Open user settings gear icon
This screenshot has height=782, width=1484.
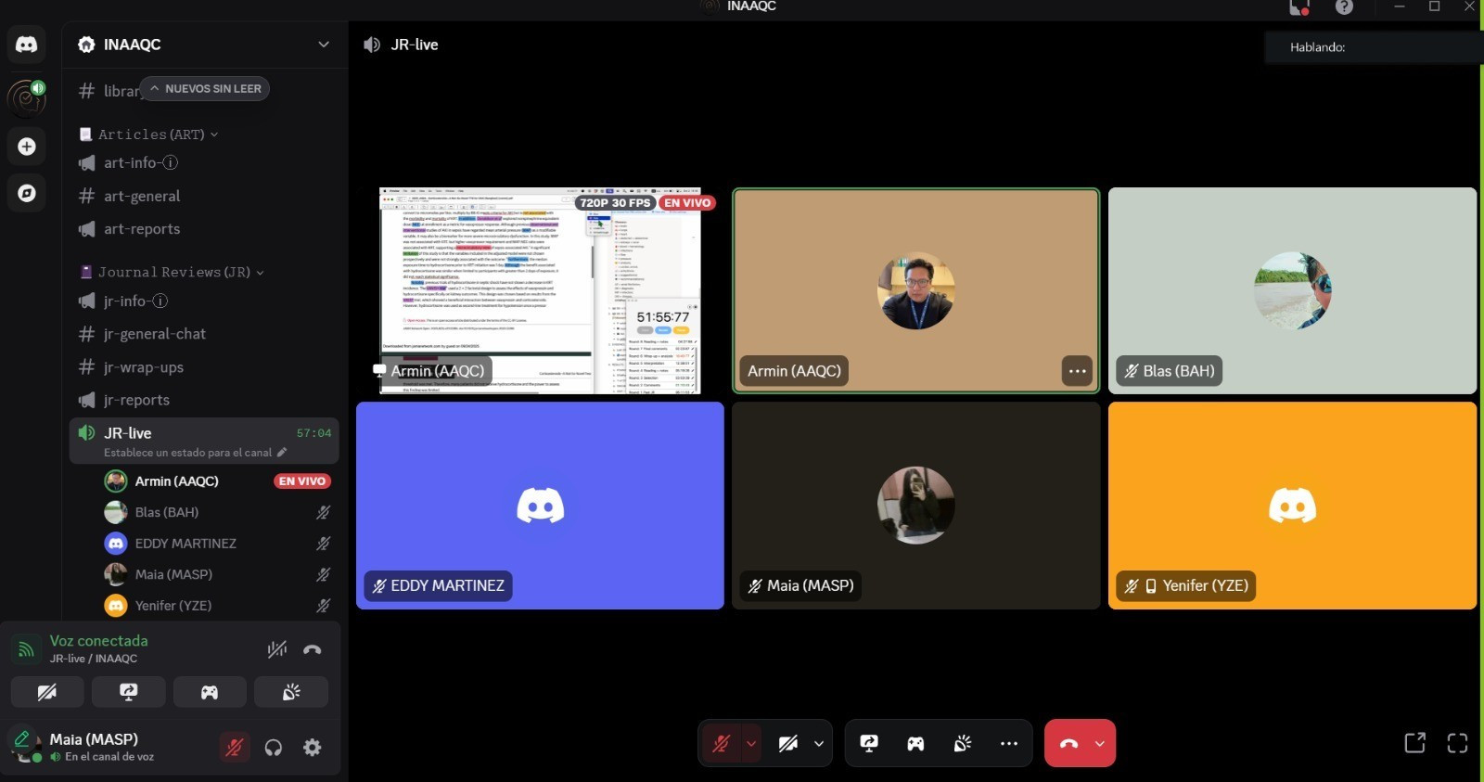tap(313, 748)
